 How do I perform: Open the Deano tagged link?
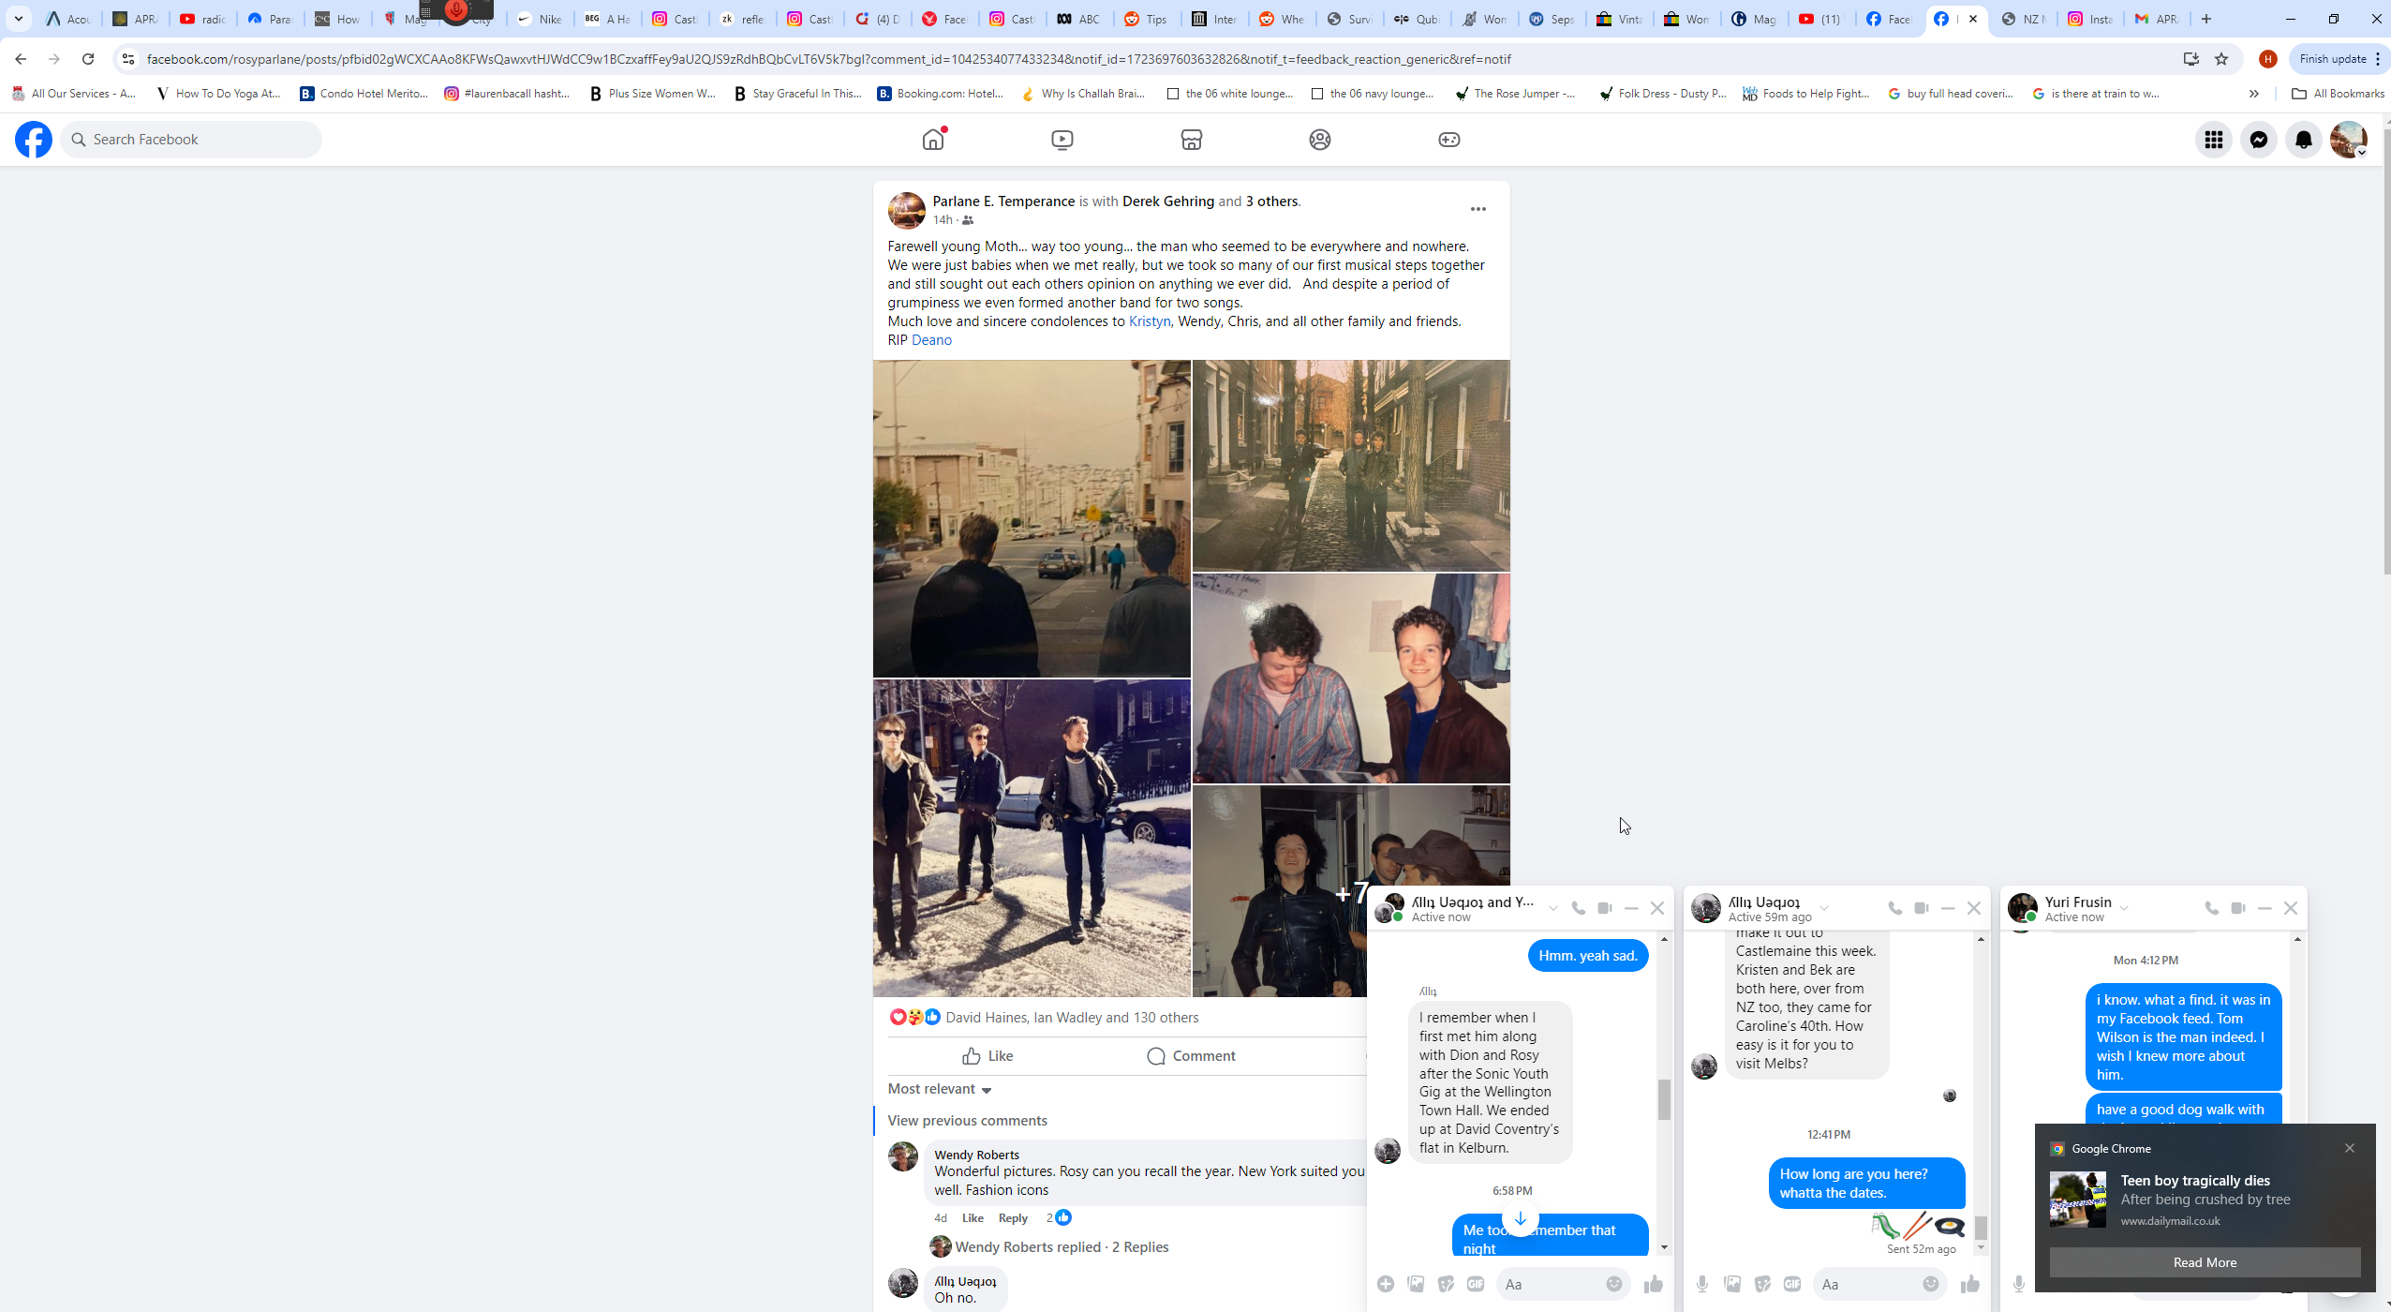(931, 340)
